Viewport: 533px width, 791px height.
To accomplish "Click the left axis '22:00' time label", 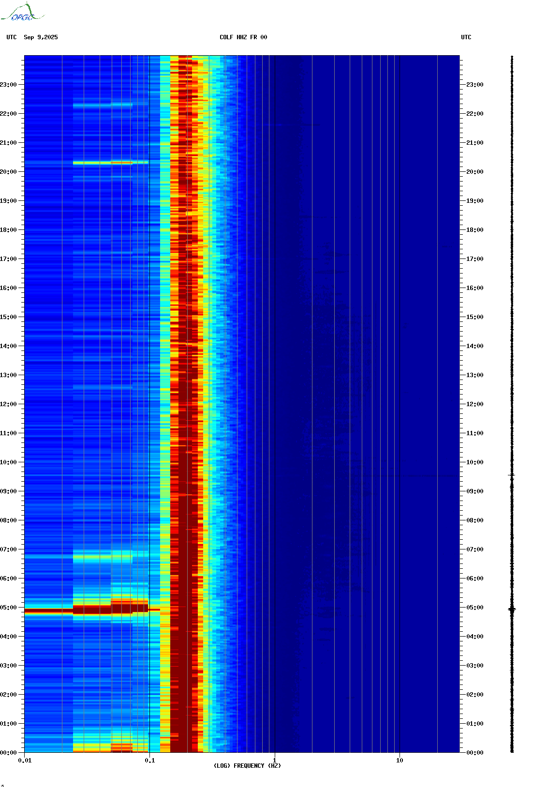I will click(x=8, y=114).
